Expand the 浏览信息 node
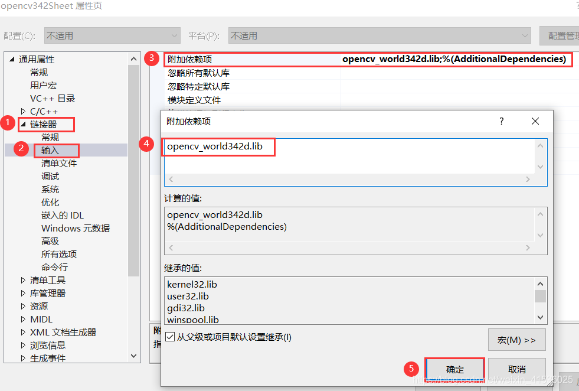The width and height of the screenshot is (579, 391). pos(23,345)
